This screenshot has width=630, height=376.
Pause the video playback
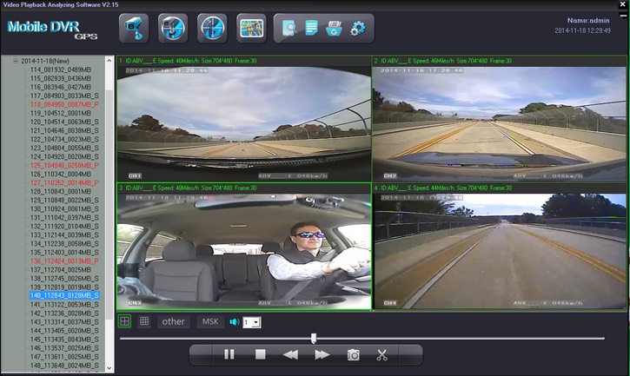229,354
